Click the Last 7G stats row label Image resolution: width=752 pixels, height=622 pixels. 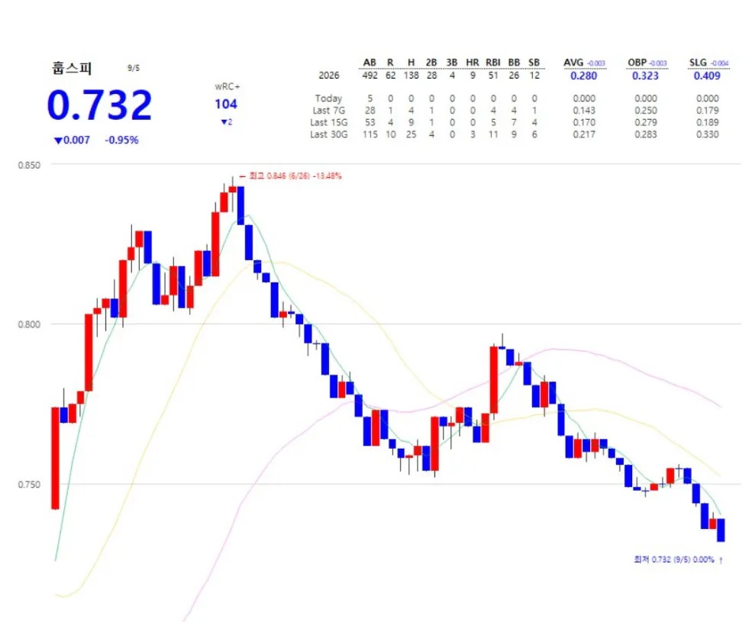click(x=328, y=111)
